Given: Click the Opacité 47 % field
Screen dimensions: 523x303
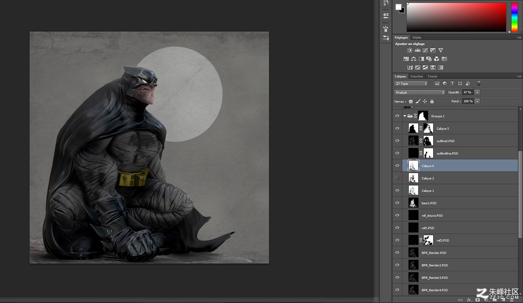Looking at the screenshot, I should click(468, 93).
